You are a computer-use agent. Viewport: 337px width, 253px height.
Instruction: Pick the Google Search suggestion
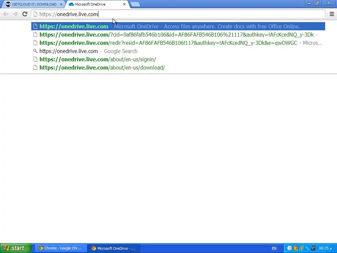(x=178, y=51)
